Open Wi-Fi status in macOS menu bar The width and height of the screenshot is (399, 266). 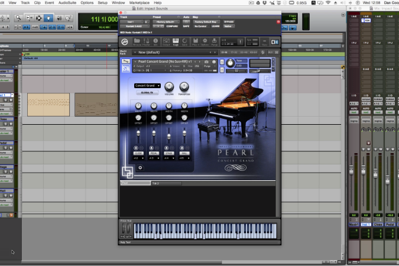[328, 3]
